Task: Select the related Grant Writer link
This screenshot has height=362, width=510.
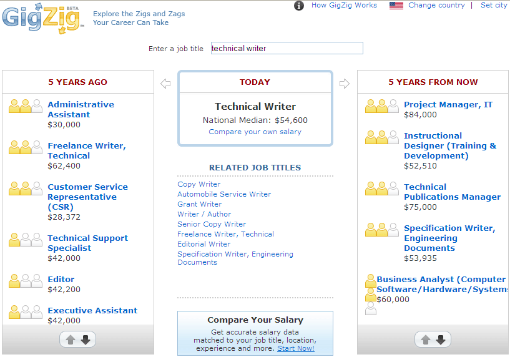Action: [199, 204]
